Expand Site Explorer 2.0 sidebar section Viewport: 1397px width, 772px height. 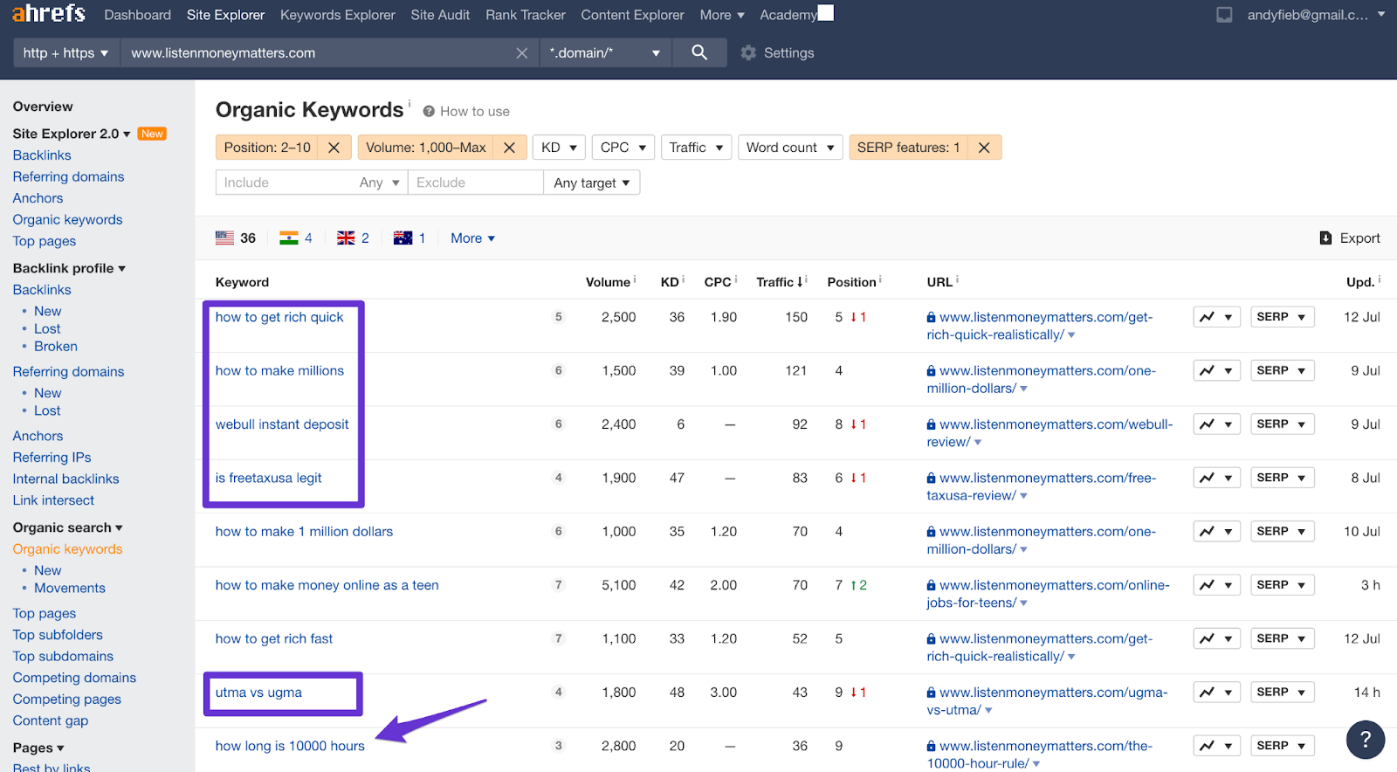click(x=72, y=134)
